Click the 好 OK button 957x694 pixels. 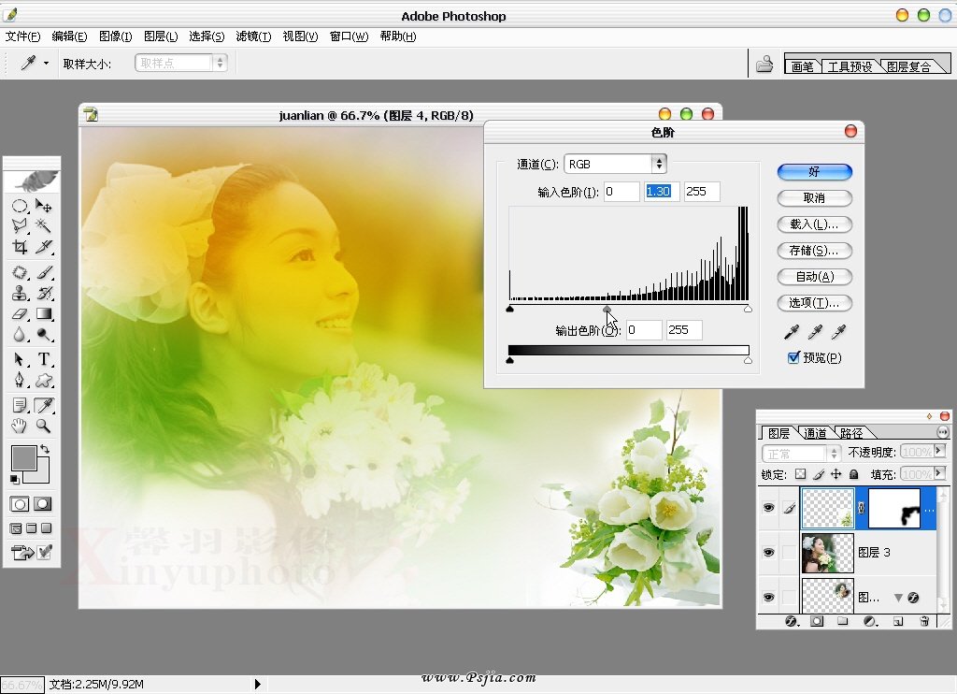[814, 172]
